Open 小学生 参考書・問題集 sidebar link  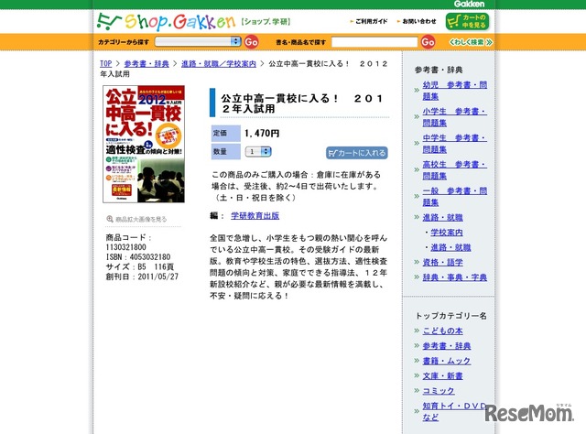point(455,117)
